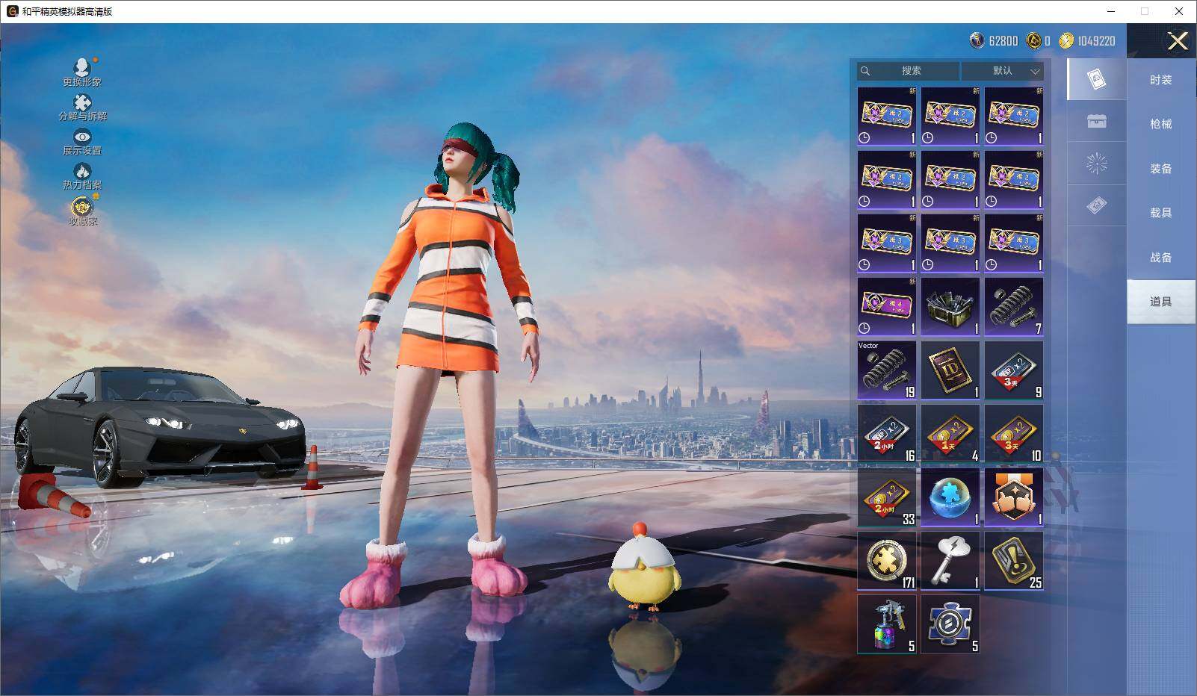Select the spray paint gun item
Image resolution: width=1197 pixels, height=696 pixels.
click(887, 624)
